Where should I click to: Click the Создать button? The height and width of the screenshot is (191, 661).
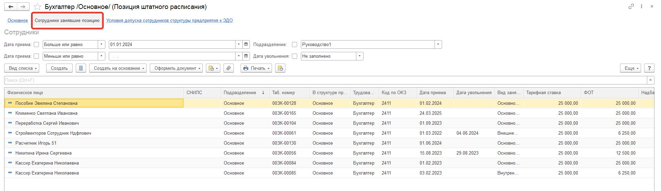tap(59, 68)
